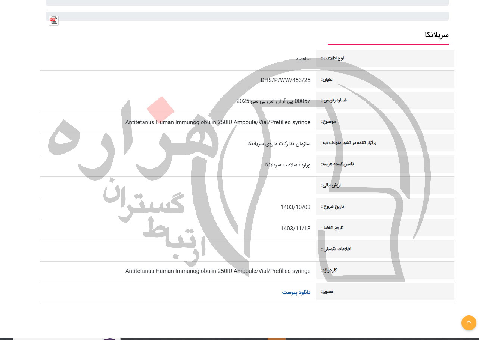Open the PDF export icon

pyautogui.click(x=53, y=21)
